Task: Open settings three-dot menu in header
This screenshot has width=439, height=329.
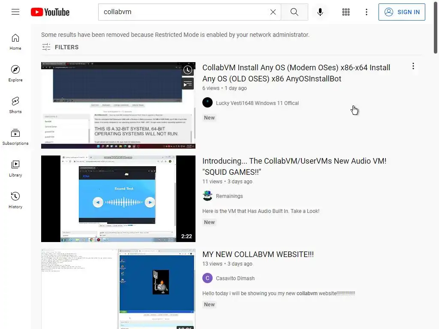Action: (366, 12)
